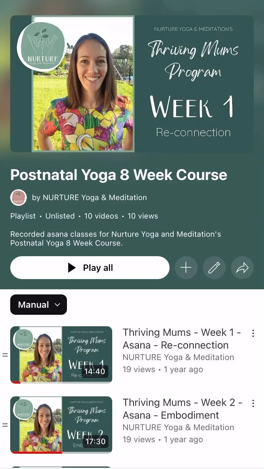The image size is (264, 469).
Task: Tap the chevron in the Manual sort button
Action: 57,305
